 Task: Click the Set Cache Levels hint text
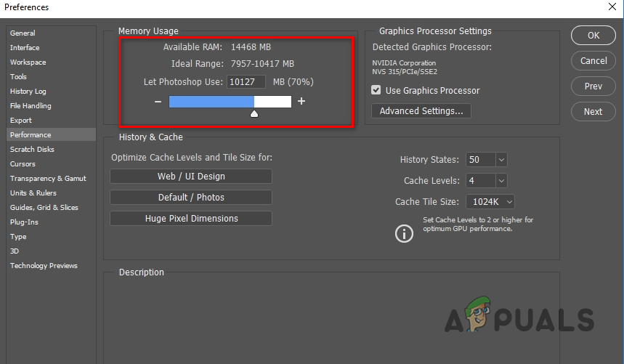click(x=478, y=224)
